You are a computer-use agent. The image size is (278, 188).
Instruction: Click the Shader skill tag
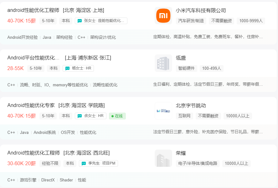66,180
